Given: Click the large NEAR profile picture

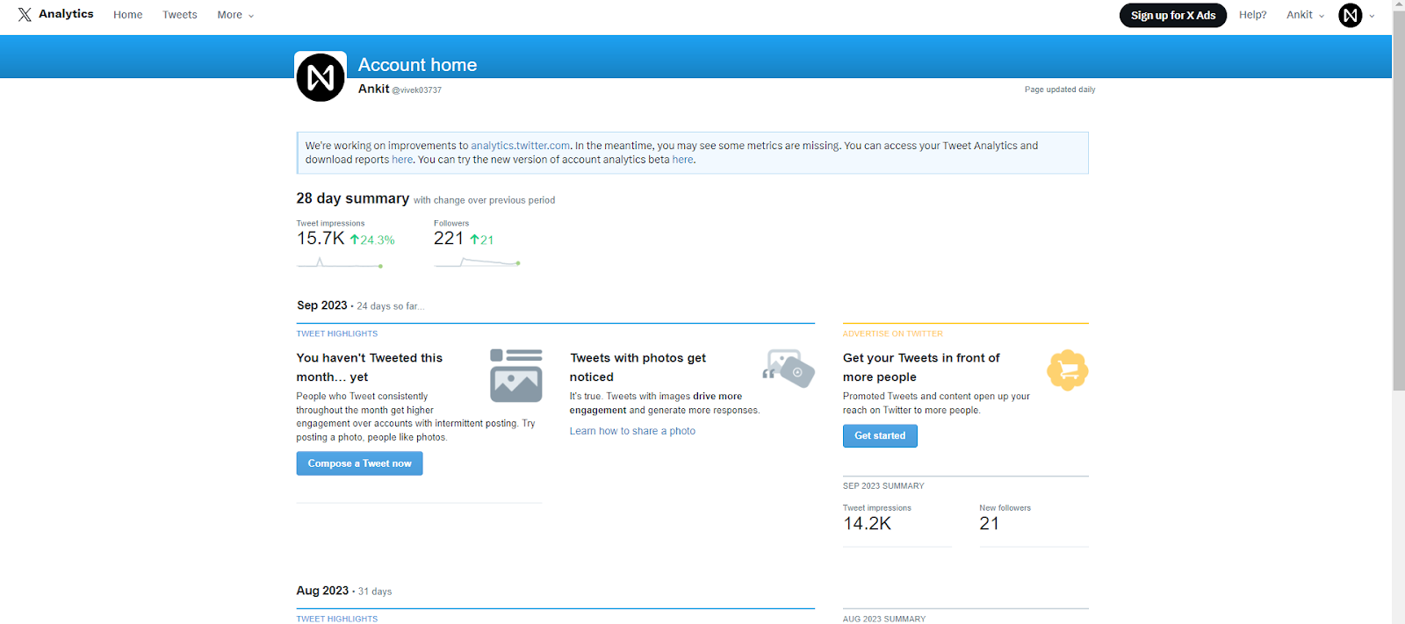Looking at the screenshot, I should pyautogui.click(x=321, y=77).
